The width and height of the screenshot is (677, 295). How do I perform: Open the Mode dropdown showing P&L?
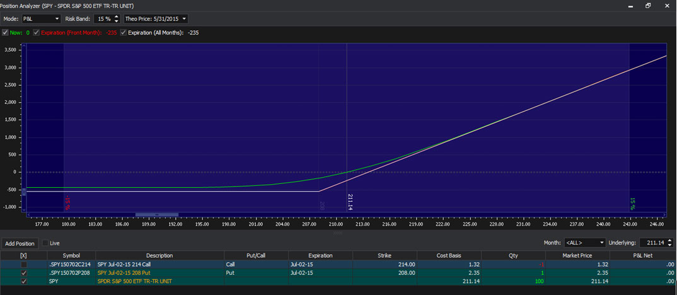(x=42, y=19)
